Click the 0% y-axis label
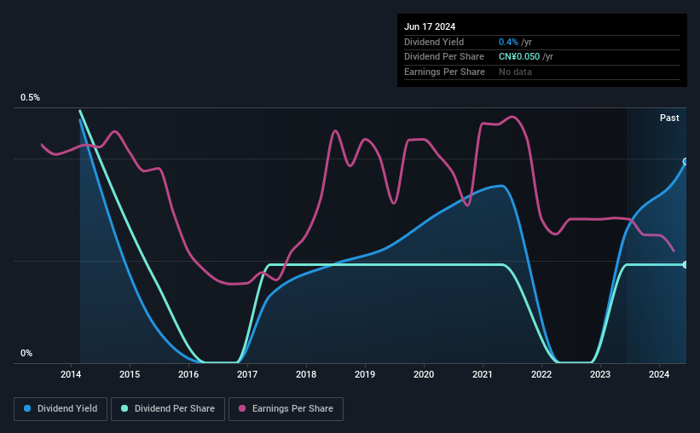This screenshot has height=433, width=700. point(26,353)
